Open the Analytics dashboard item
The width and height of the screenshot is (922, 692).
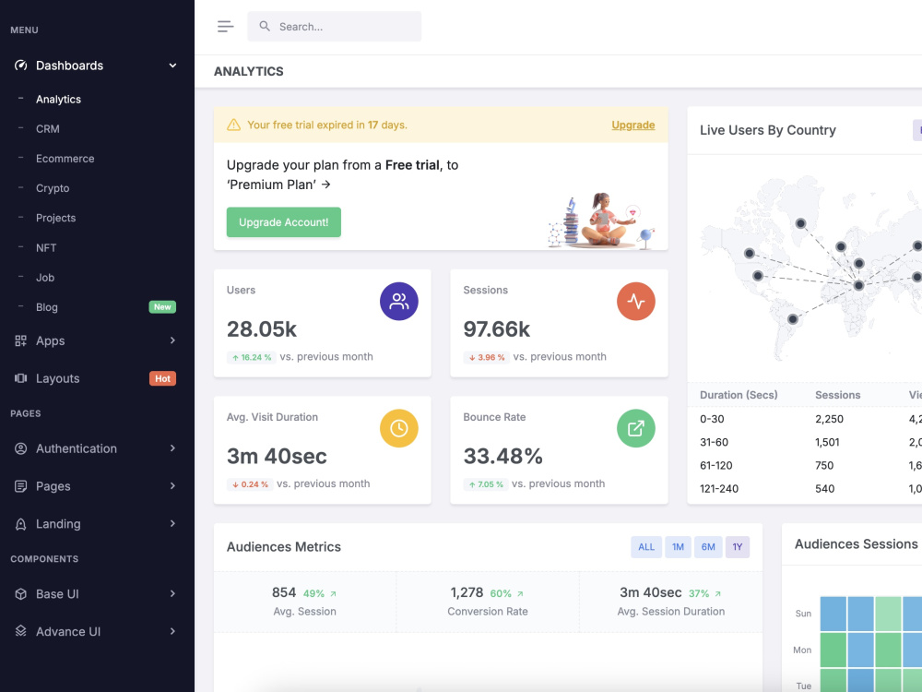tap(58, 100)
